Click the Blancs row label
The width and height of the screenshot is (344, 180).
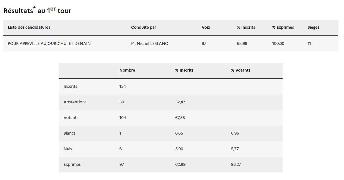[x=70, y=133]
